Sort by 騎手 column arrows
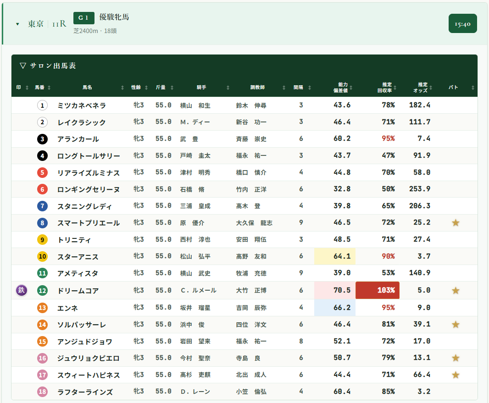The height and width of the screenshot is (403, 489). [x=228, y=88]
